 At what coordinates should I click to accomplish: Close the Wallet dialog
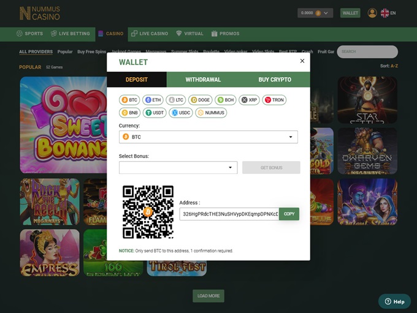(x=302, y=61)
